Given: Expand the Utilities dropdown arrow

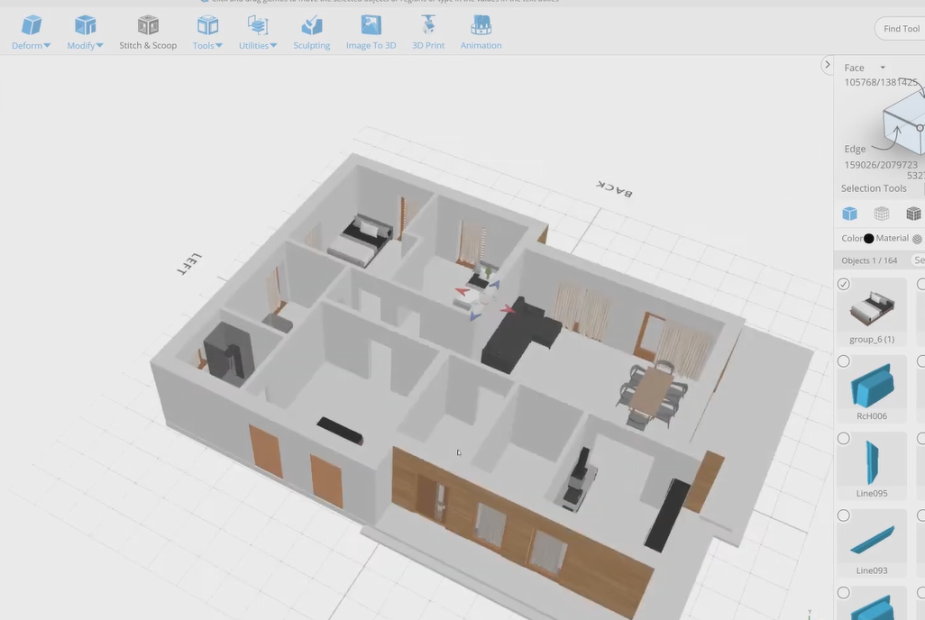Looking at the screenshot, I should 273,45.
